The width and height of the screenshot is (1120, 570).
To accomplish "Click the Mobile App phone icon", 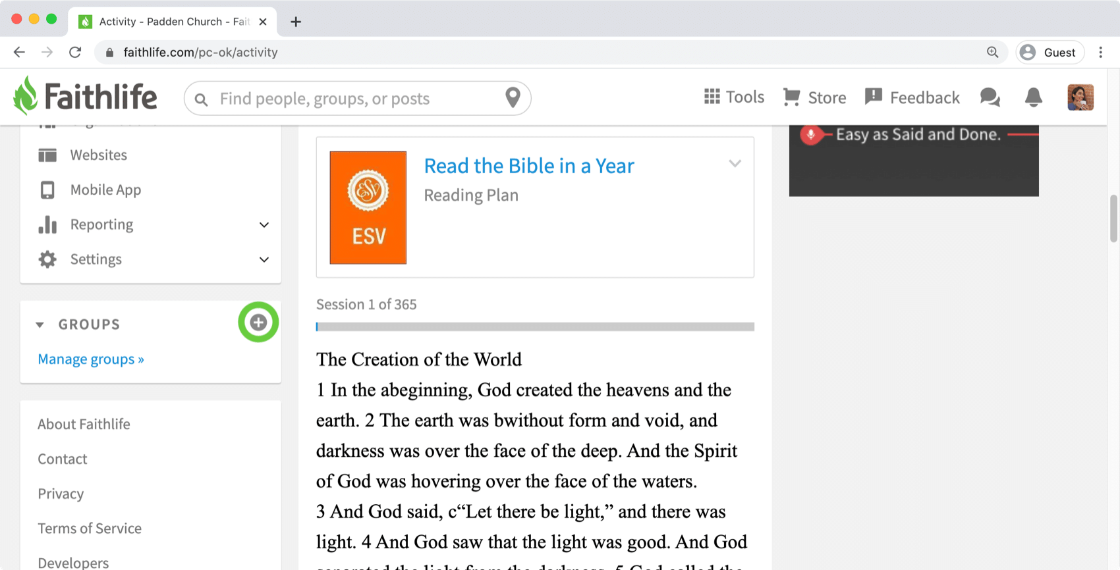I will click(47, 190).
